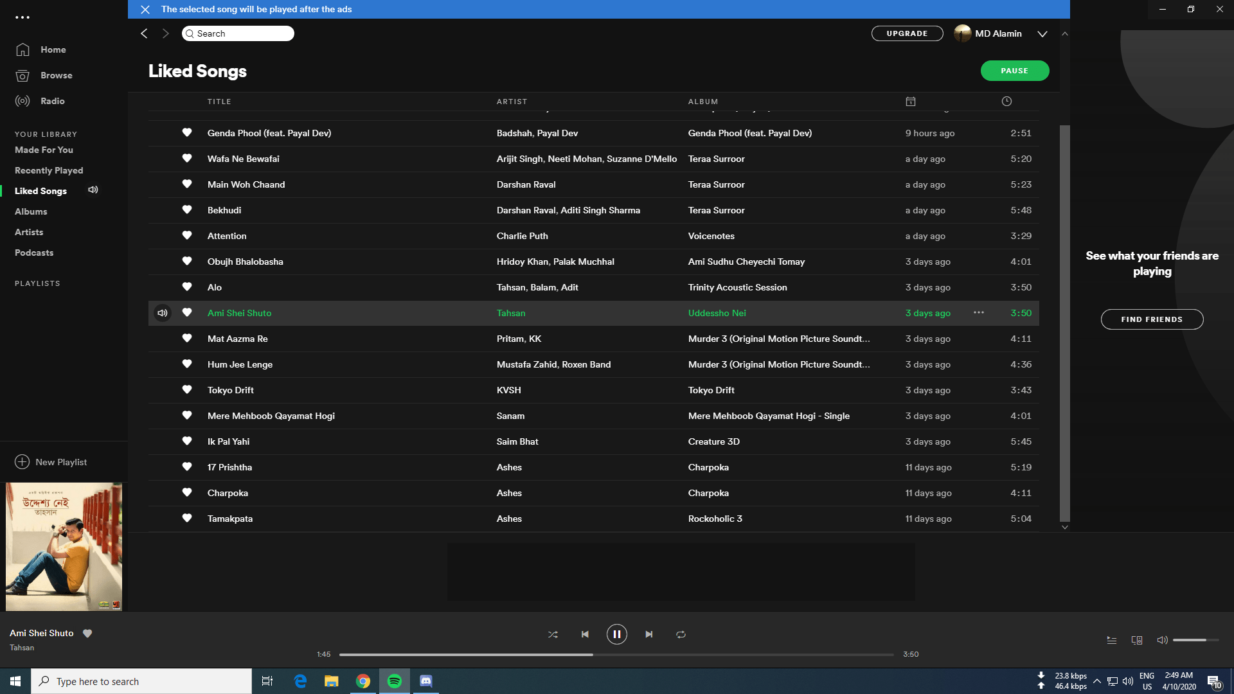This screenshot has width=1234, height=694.
Task: Unlike Tokyo Drift heart icon
Action: tap(187, 389)
